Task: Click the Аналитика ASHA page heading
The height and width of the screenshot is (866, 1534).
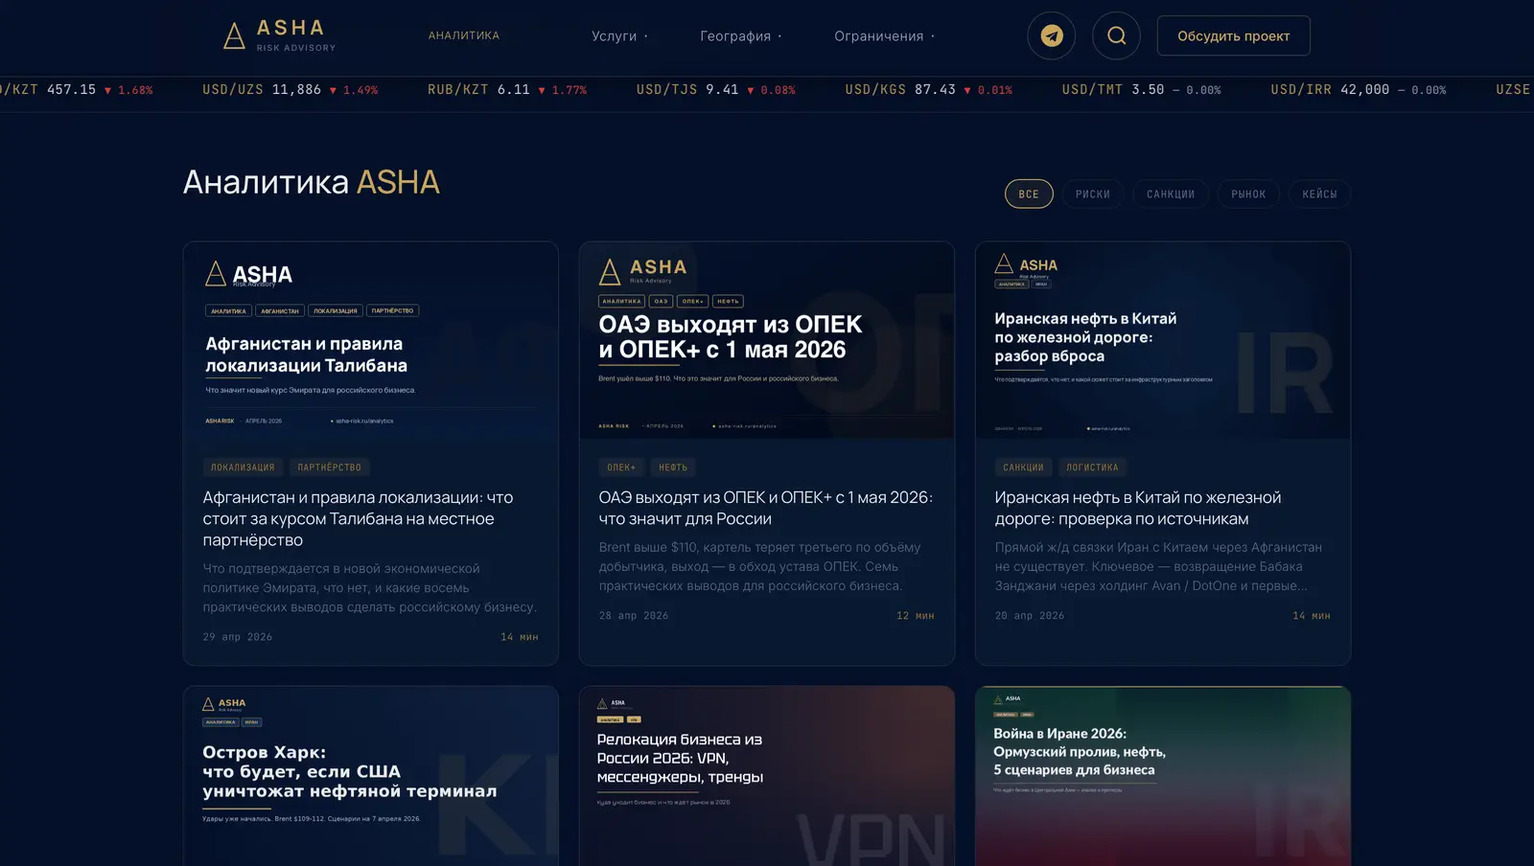Action: [312, 182]
